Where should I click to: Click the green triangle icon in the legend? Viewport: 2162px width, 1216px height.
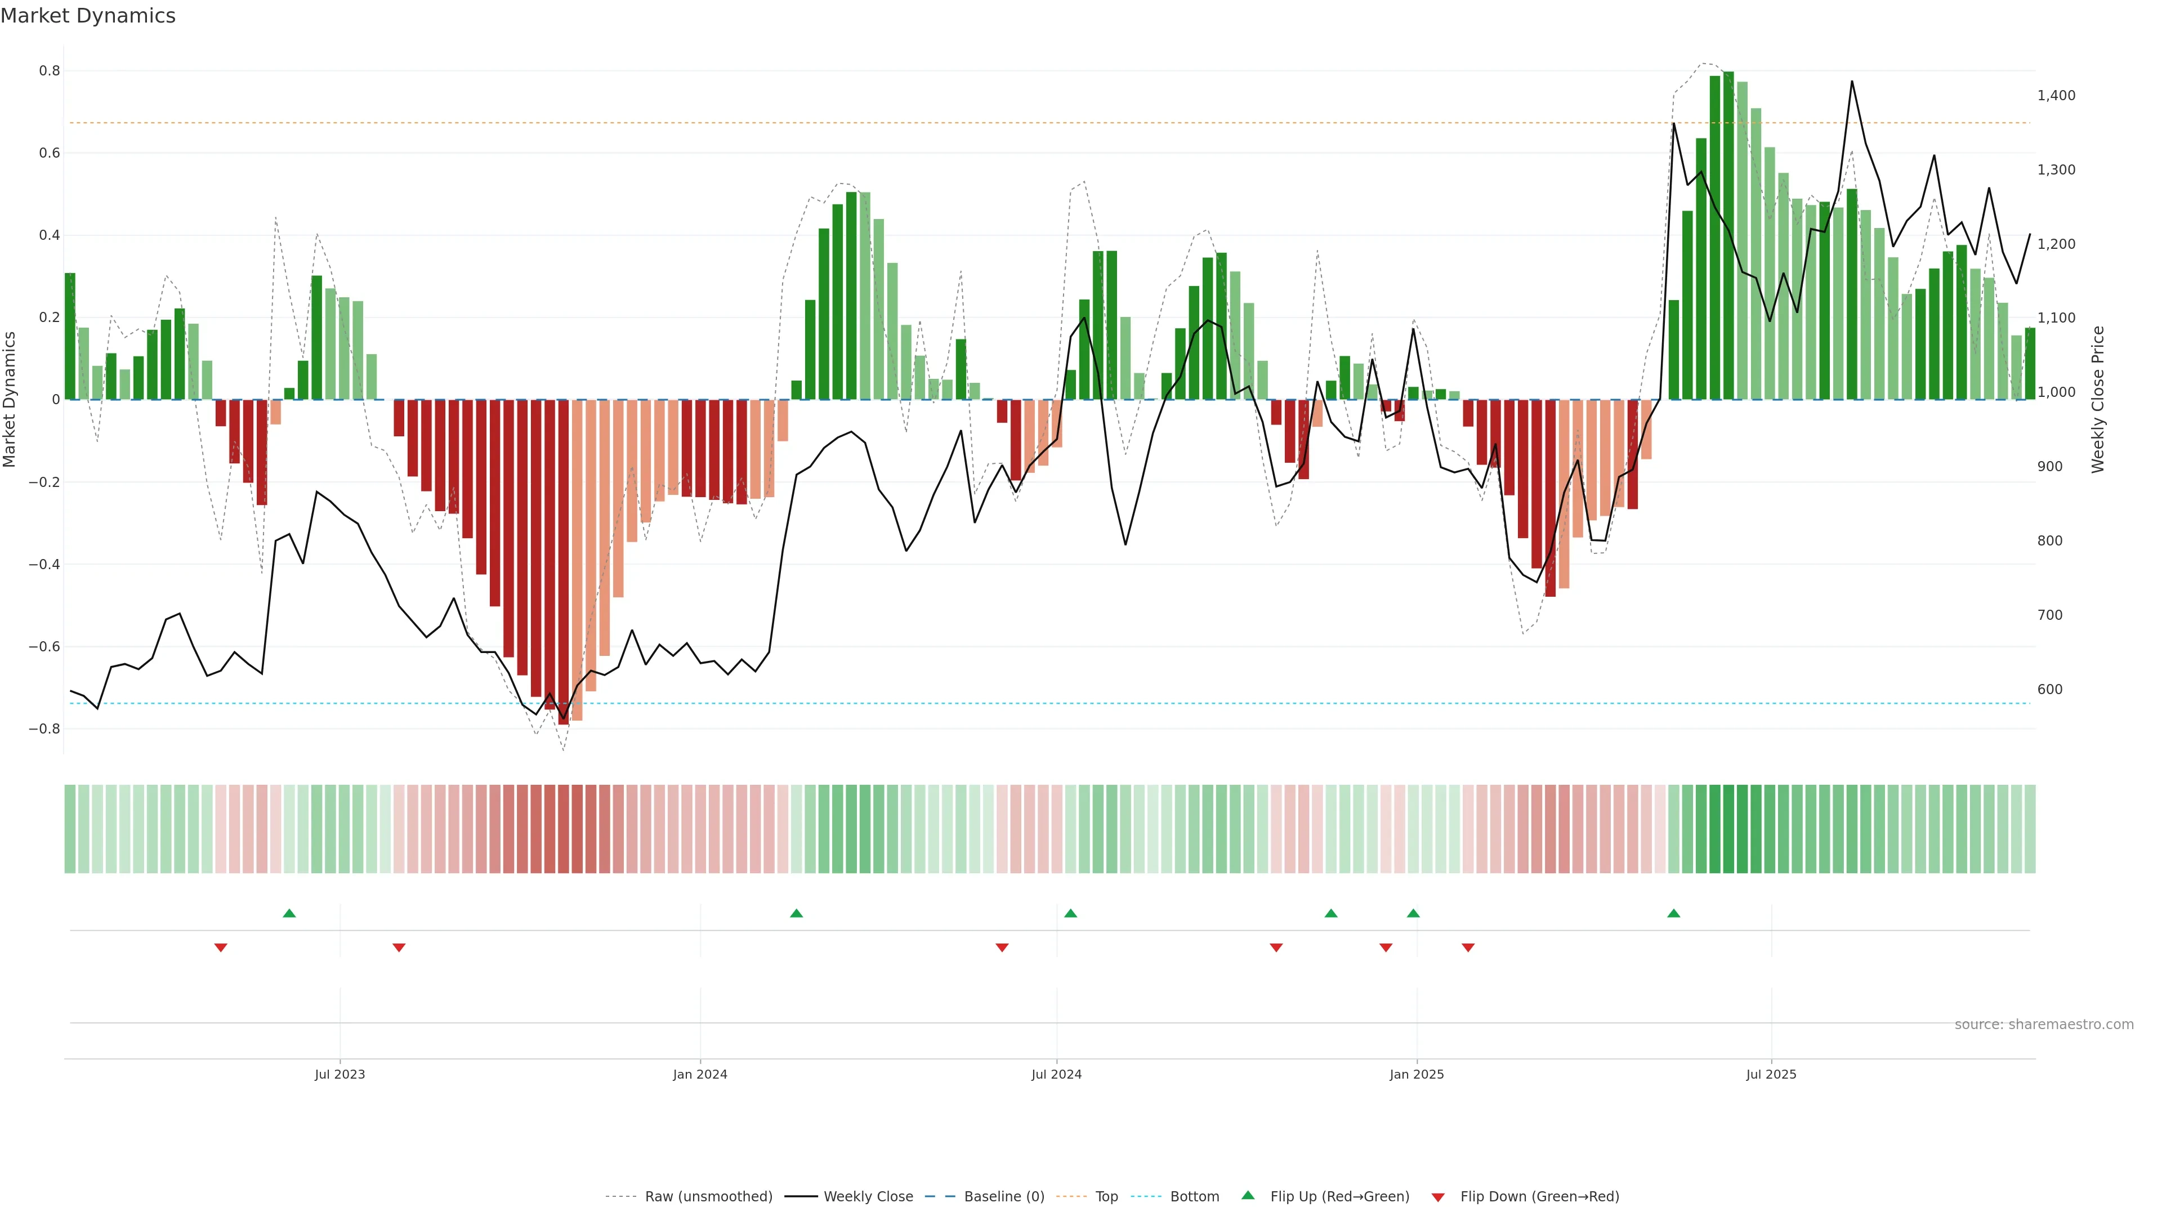click(1248, 1195)
